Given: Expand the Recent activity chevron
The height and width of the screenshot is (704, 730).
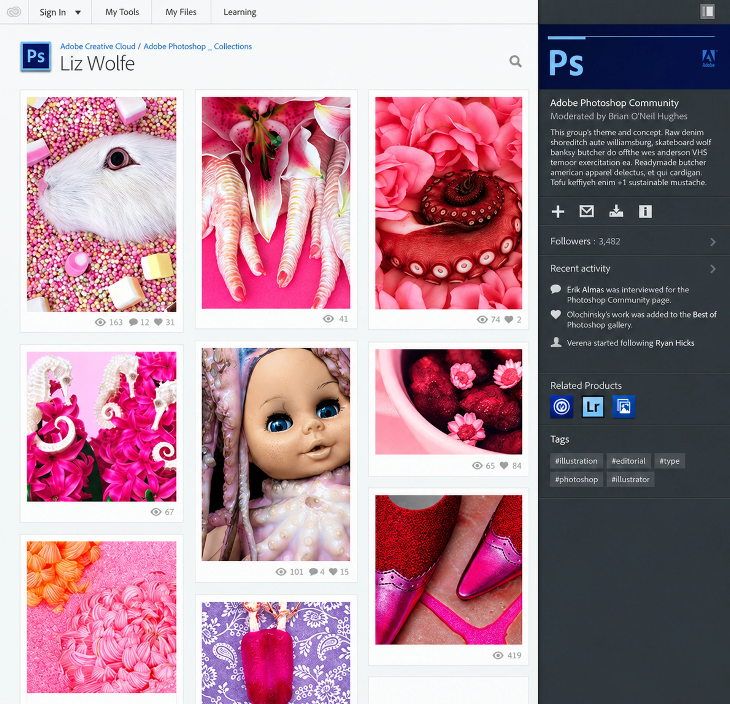Looking at the screenshot, I should (713, 269).
